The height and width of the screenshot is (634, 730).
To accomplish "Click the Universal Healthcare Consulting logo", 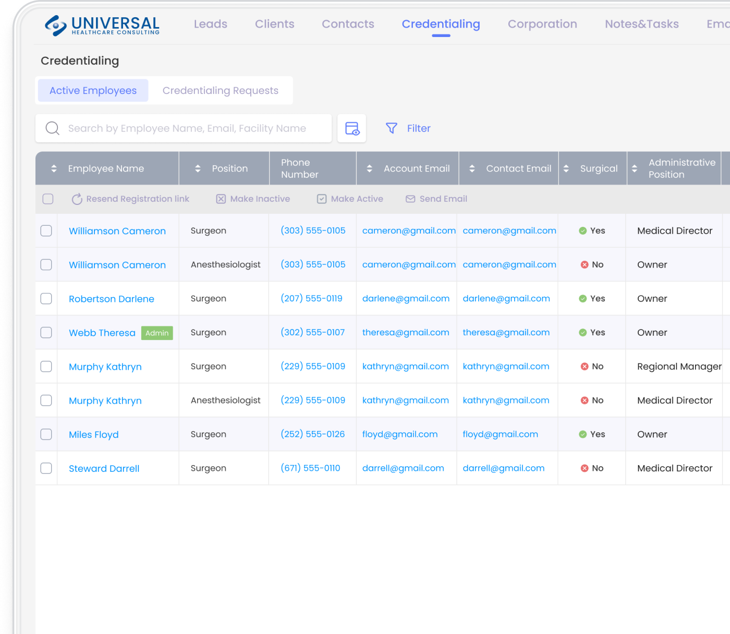I will point(102,25).
